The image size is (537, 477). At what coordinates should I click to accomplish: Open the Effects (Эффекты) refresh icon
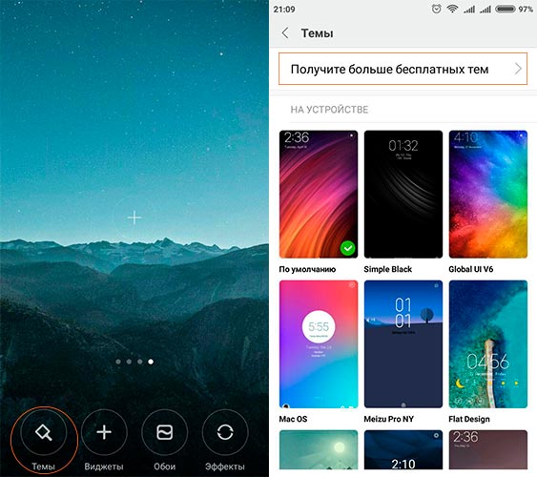click(225, 432)
